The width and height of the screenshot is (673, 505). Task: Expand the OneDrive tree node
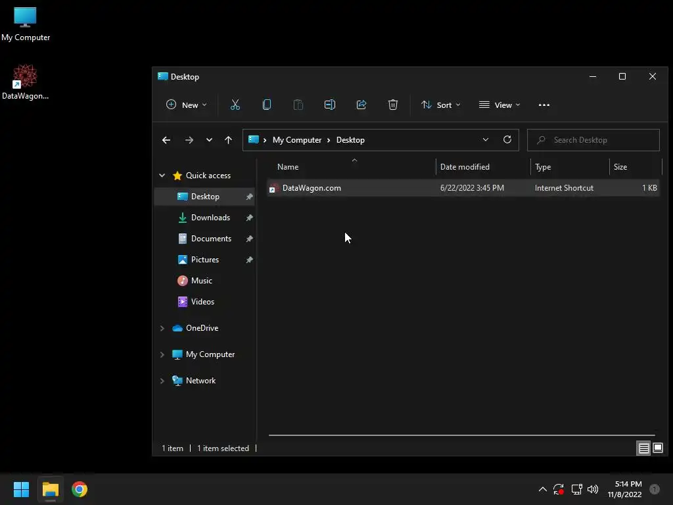[162, 328]
